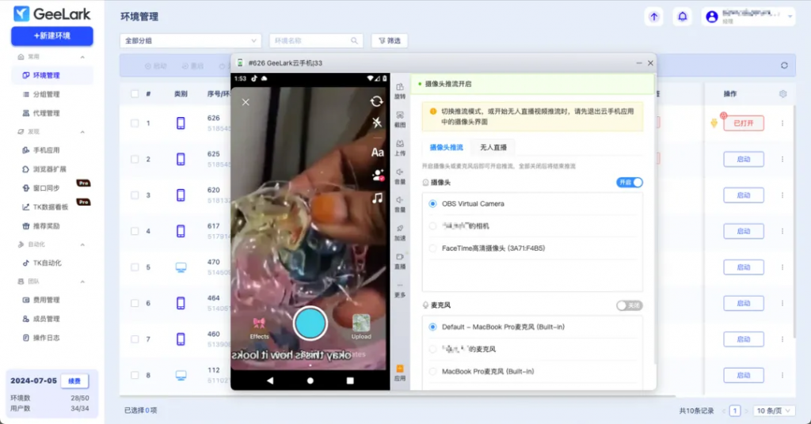
Task: Switch to the 无人直播 tab
Action: click(493, 147)
